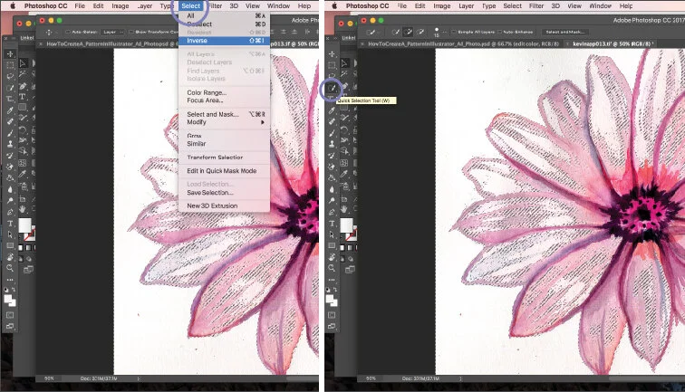This screenshot has height=392, width=685.
Task: Open the brush size picker showing 15
Action: click(437, 32)
